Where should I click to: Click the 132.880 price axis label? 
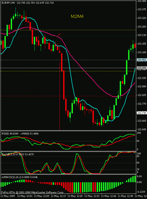click(x=142, y=86)
